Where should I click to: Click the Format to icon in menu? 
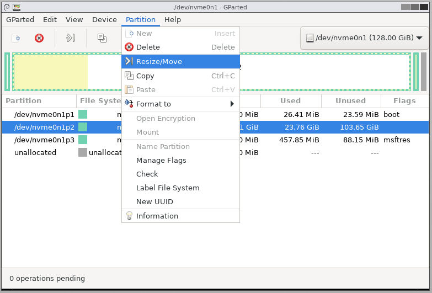(x=129, y=104)
